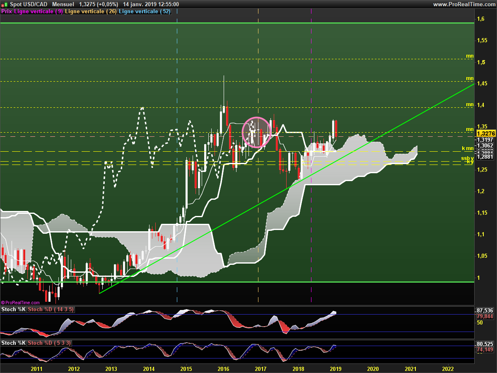Click the Stoch %D (14 3 5) label
The height and width of the screenshot is (373, 497).
[x=51, y=310]
